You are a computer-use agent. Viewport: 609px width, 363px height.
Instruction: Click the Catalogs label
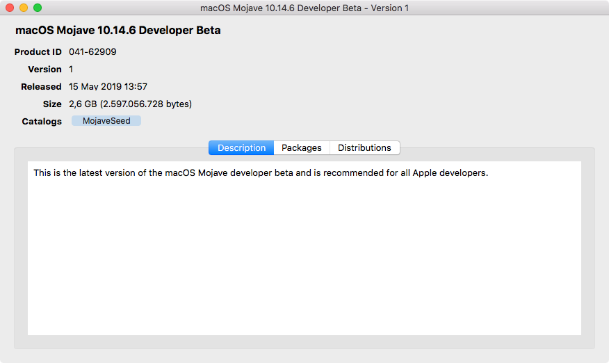tap(42, 121)
